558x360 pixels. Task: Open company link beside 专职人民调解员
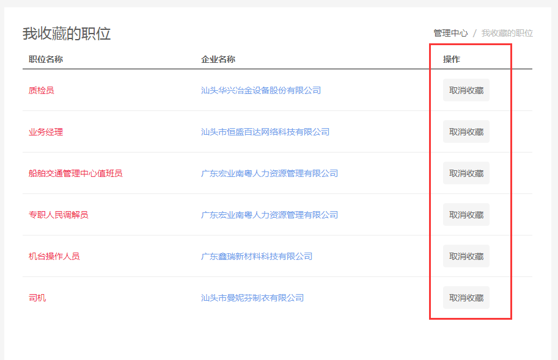point(270,215)
